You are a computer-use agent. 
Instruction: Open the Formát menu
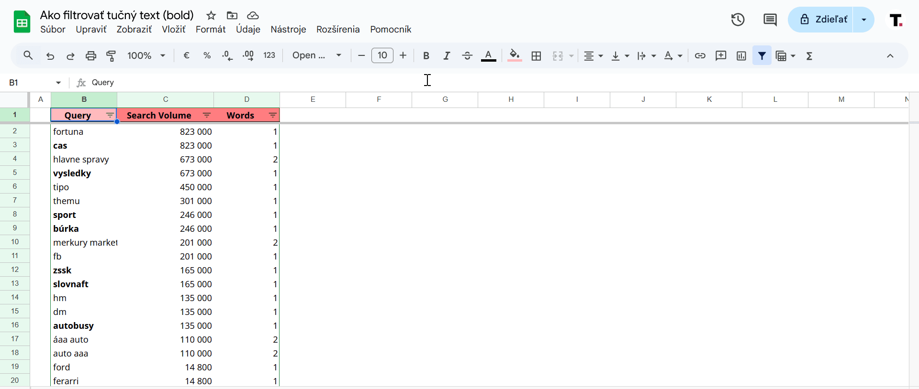pyautogui.click(x=211, y=29)
